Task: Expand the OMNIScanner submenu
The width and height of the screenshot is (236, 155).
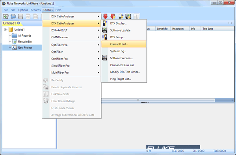Action: tap(71, 37)
